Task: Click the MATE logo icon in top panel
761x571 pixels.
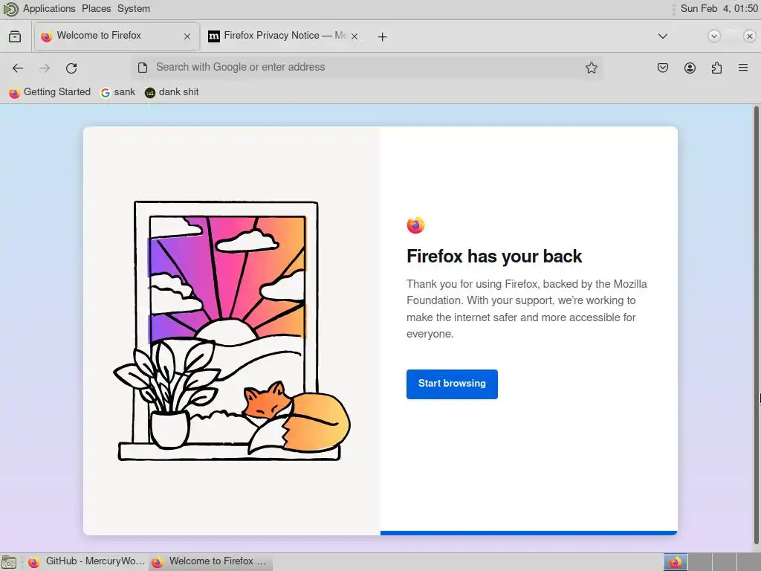Action: point(10,9)
